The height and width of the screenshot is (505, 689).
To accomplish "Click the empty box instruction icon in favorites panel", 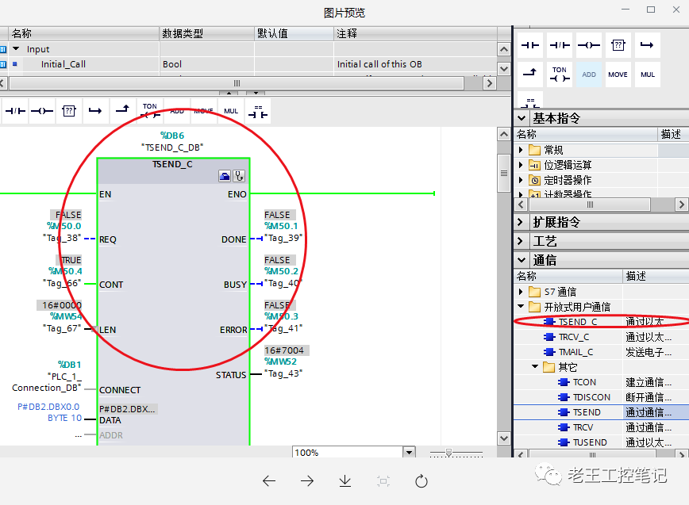I will [618, 45].
